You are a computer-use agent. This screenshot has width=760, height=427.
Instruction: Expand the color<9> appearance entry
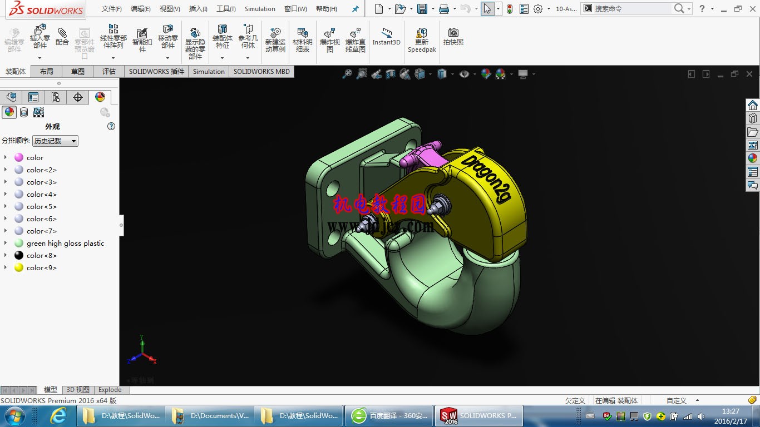6,267
